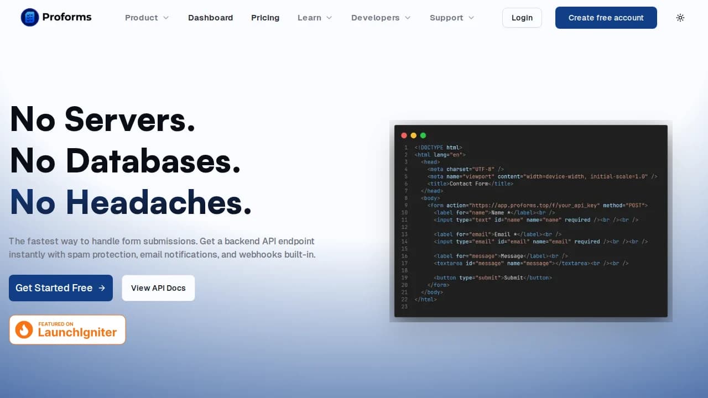The width and height of the screenshot is (708, 398).
Task: Click the Proforms logo icon
Action: point(29,17)
